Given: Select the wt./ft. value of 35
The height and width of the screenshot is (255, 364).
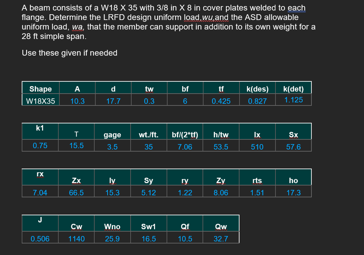Looking at the screenshot, I should tap(148, 146).
